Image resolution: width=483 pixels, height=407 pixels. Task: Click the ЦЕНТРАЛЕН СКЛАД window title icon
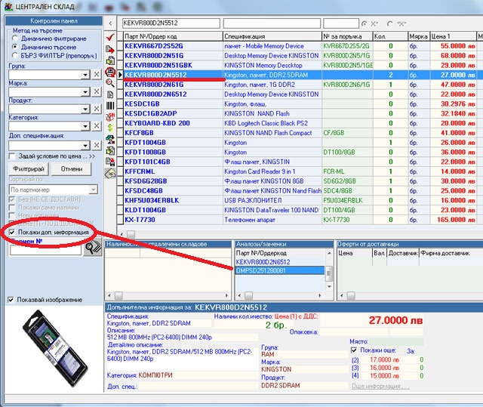(x=8, y=7)
